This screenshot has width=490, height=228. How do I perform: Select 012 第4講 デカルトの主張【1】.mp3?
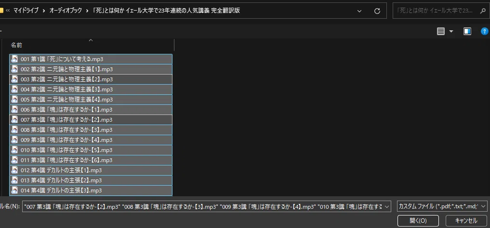[x=91, y=170]
